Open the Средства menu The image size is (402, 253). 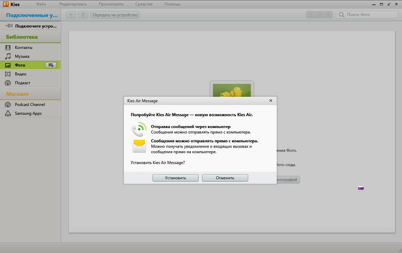144,4
